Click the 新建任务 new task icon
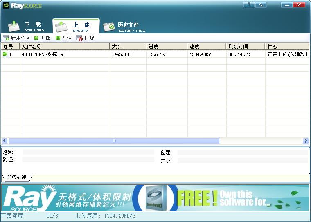 click(x=6, y=38)
